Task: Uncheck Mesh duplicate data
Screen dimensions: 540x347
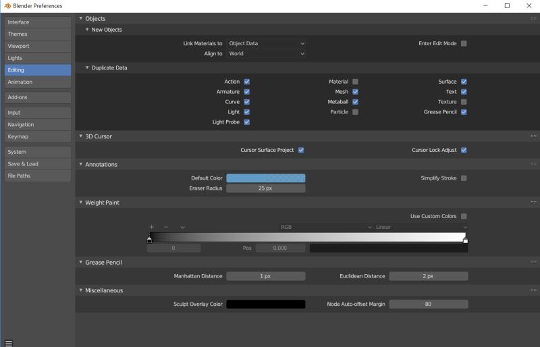Action: coord(356,92)
